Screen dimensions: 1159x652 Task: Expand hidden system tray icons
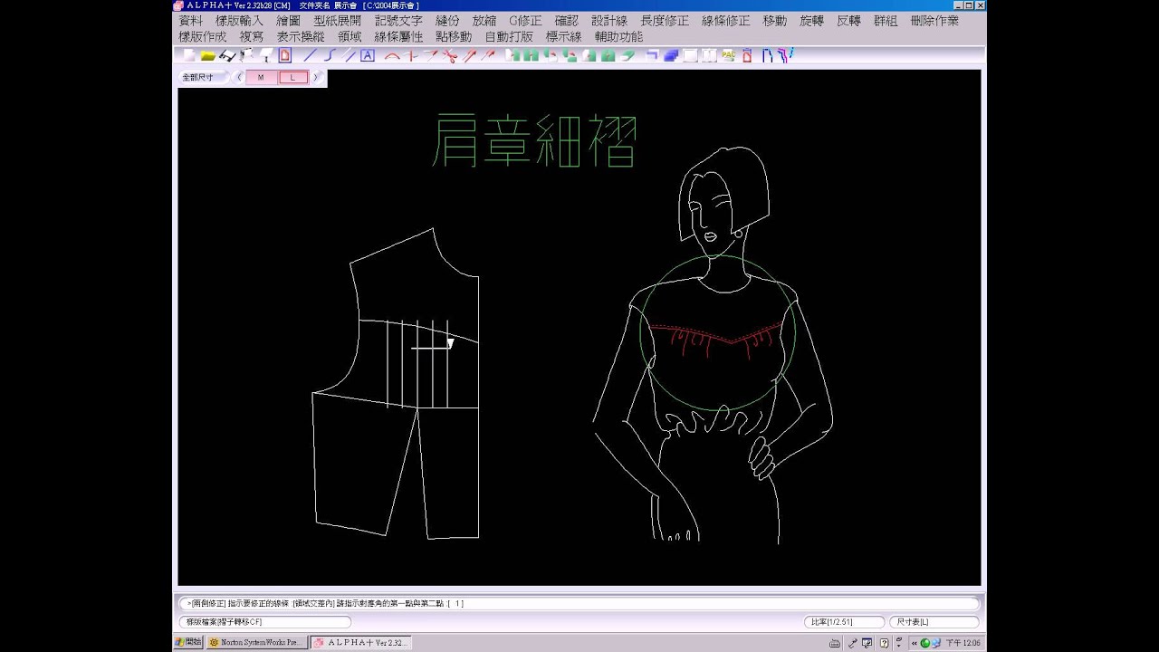[x=914, y=643]
